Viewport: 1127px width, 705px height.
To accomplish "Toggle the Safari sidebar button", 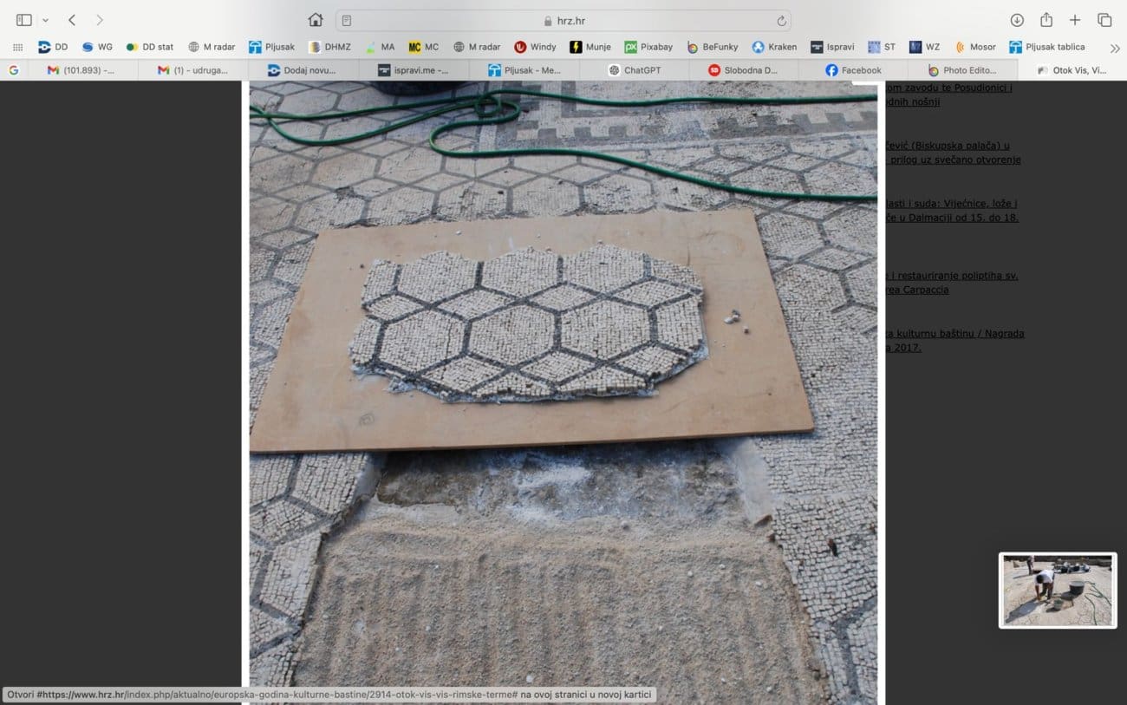I will [23, 20].
